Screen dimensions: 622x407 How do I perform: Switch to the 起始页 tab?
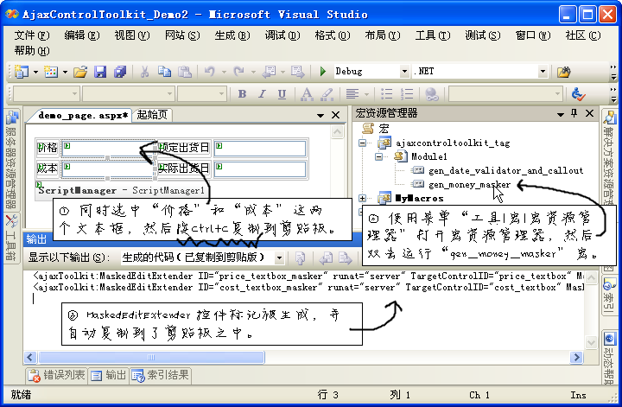(153, 114)
